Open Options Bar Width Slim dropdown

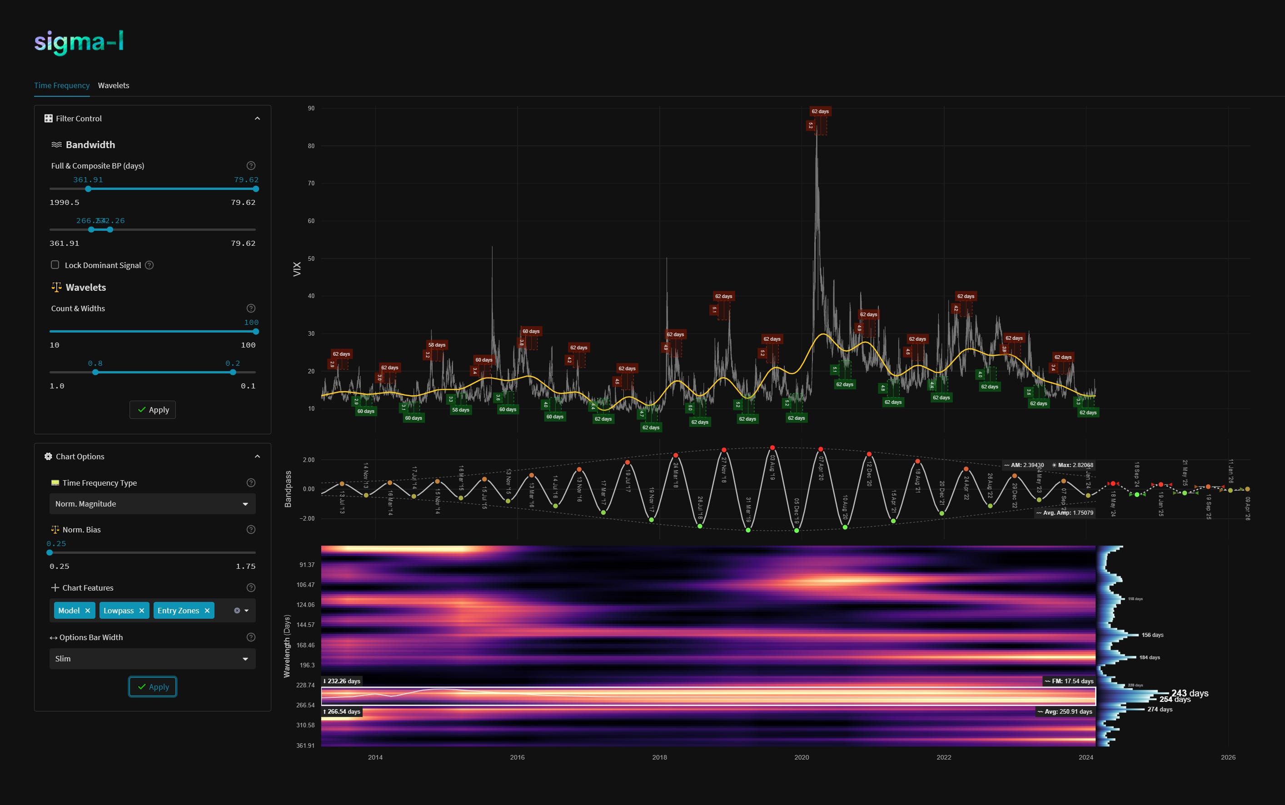(152, 659)
